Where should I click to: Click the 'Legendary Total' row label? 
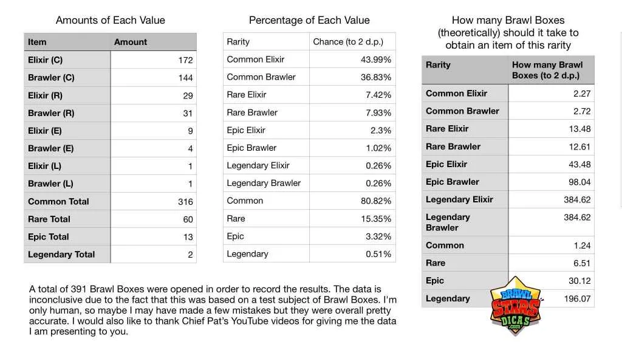point(61,254)
